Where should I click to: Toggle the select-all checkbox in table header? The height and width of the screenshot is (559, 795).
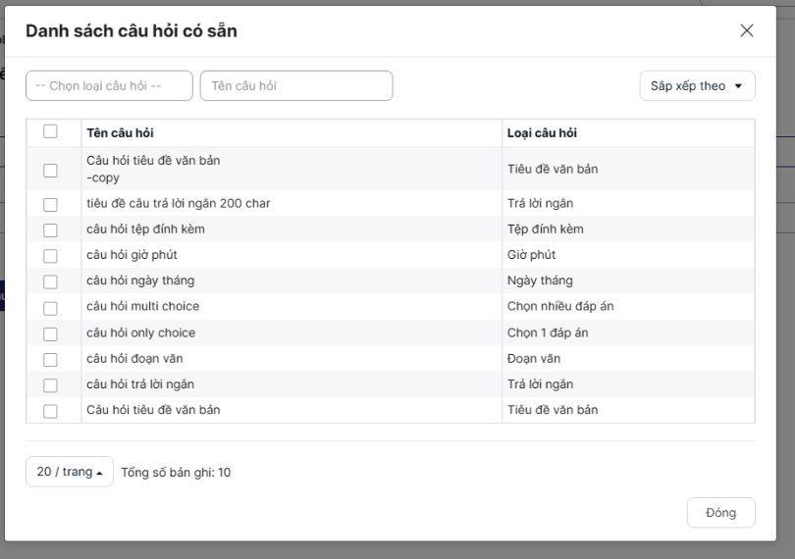coord(50,131)
